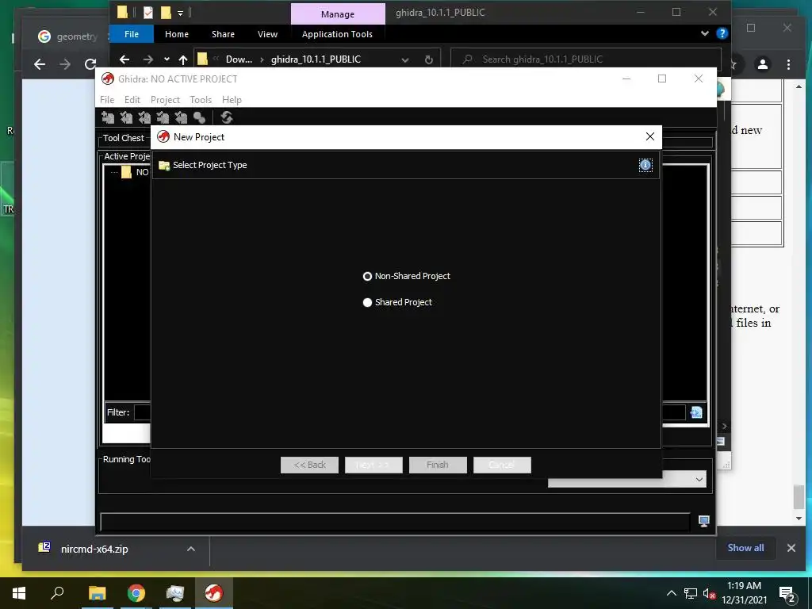Click the Chrome reload button
Screen dimensions: 812x609
[90, 64]
